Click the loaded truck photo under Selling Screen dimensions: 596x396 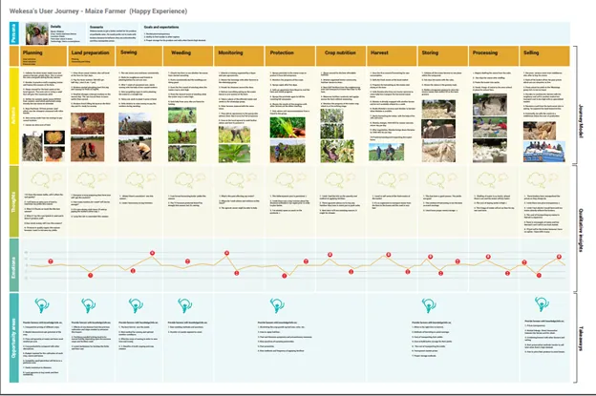543,152
